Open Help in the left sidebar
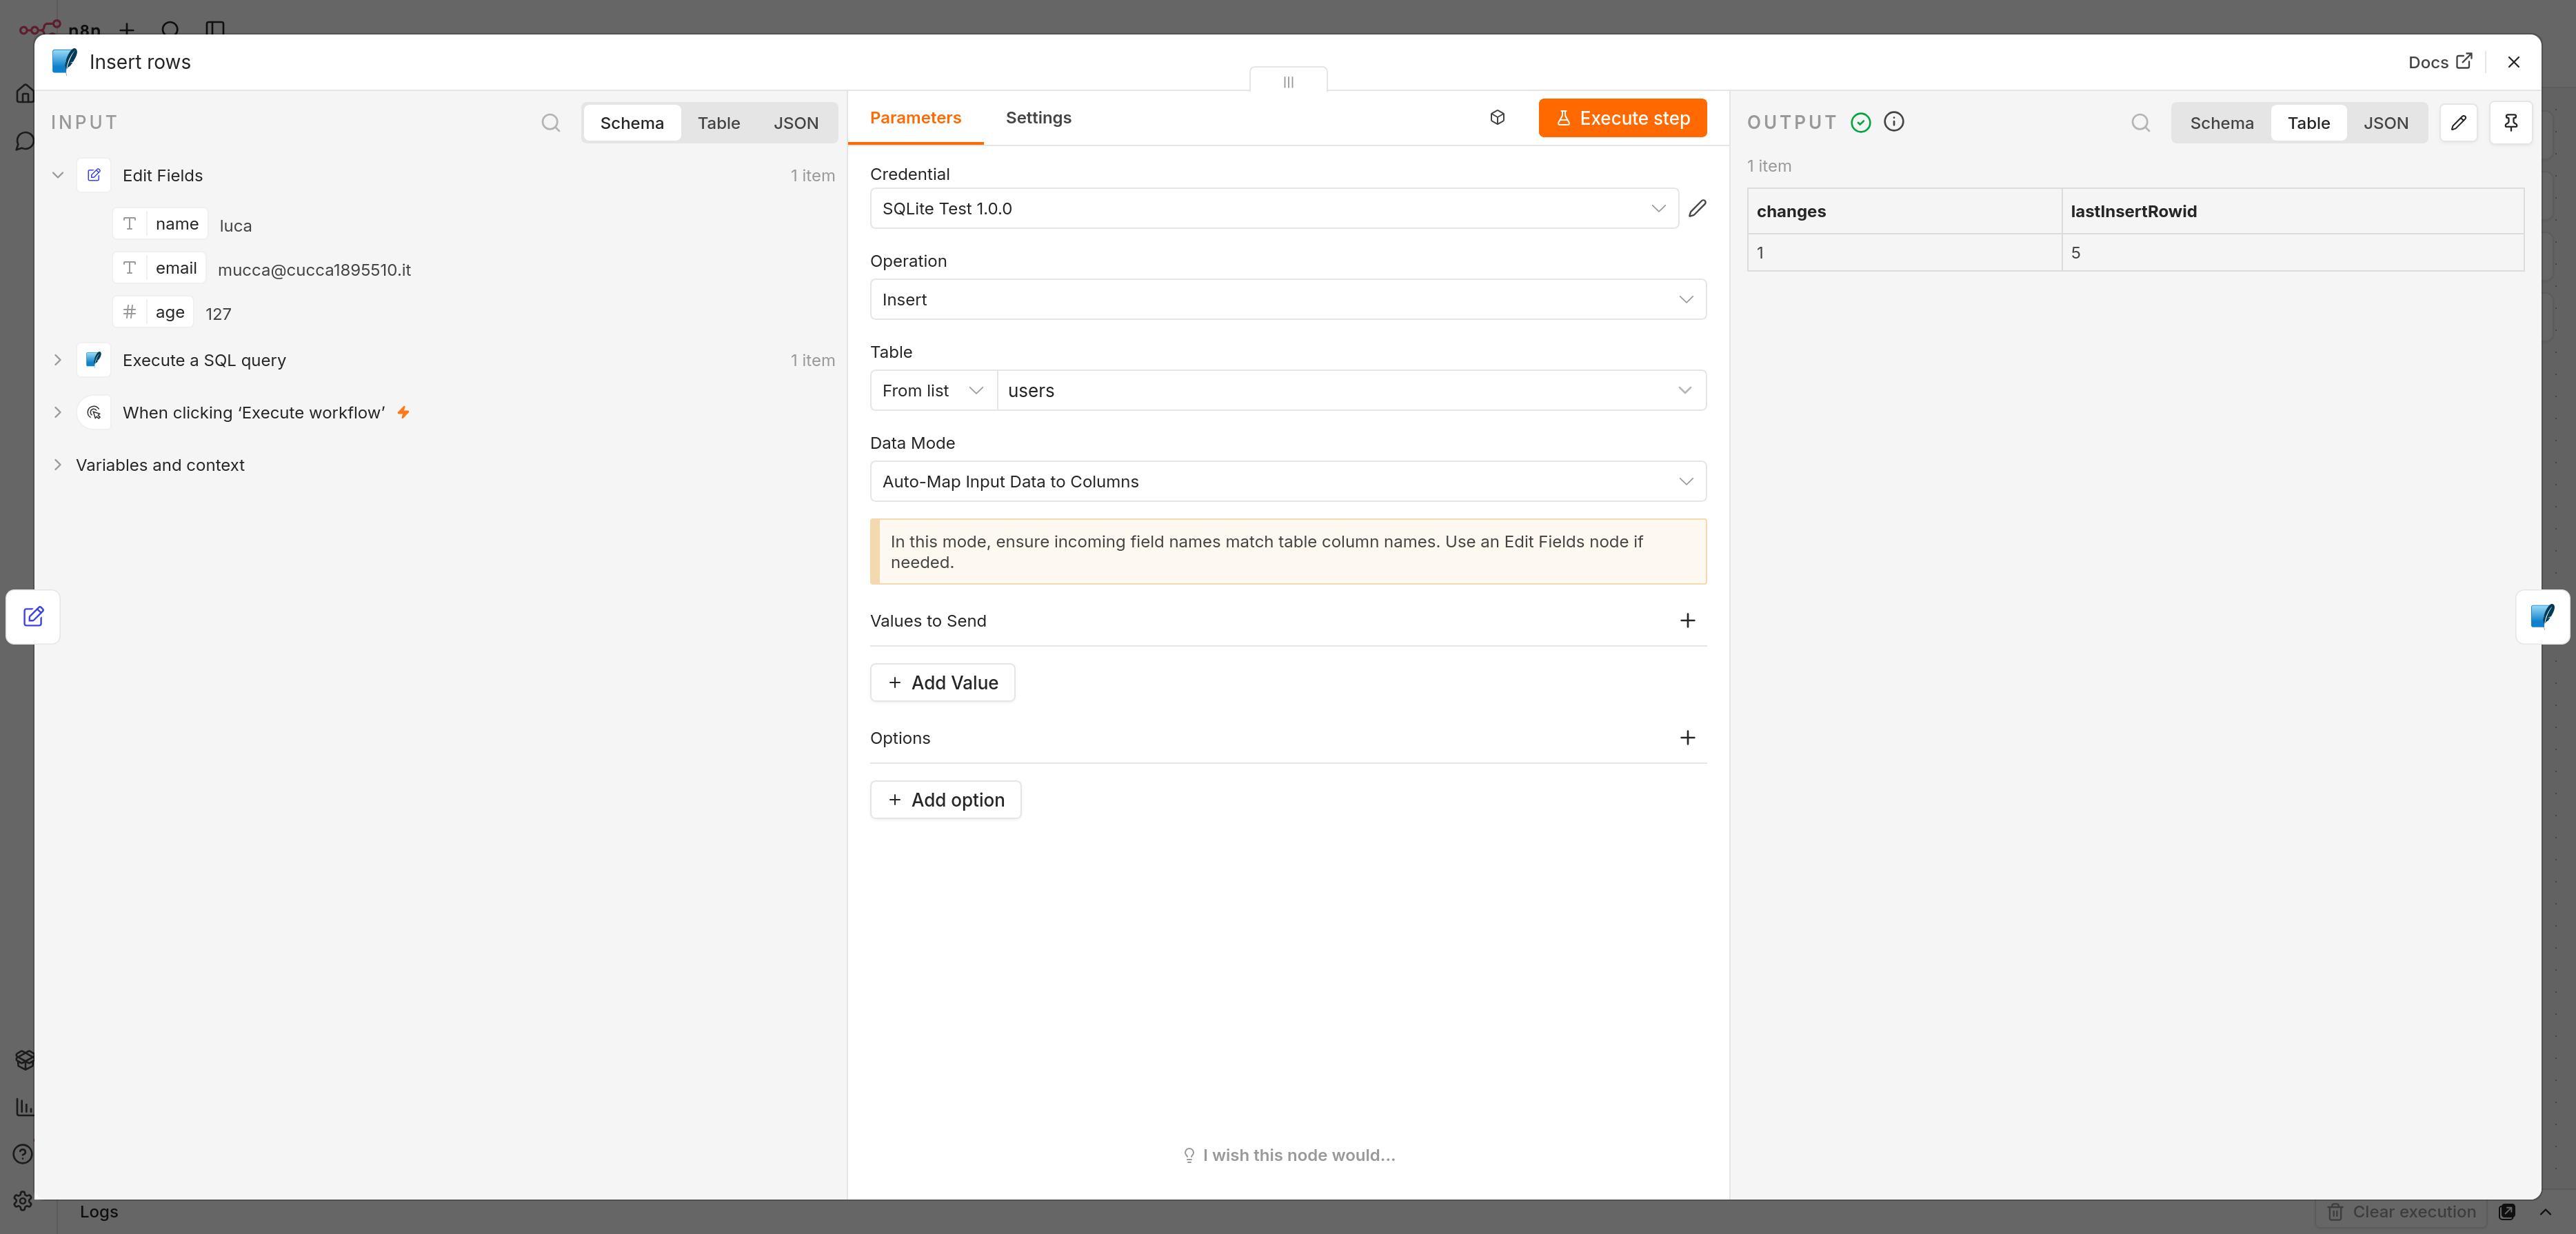The height and width of the screenshot is (1234, 2576). click(23, 1153)
